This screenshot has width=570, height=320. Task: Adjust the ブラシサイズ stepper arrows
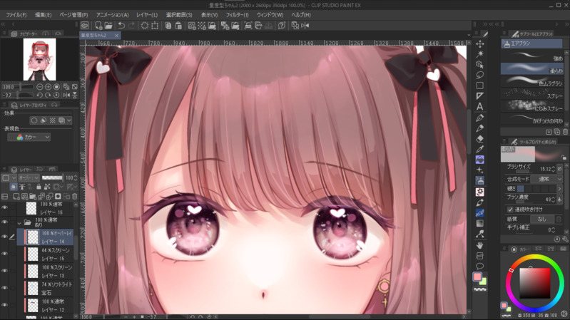[x=554, y=169]
